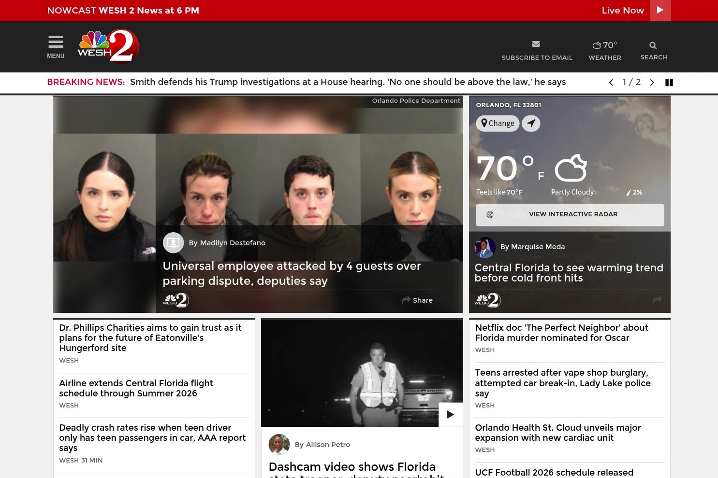This screenshot has height=478, width=718.
Task: Open Teens arrested vape shop burglary story
Action: [x=563, y=383]
